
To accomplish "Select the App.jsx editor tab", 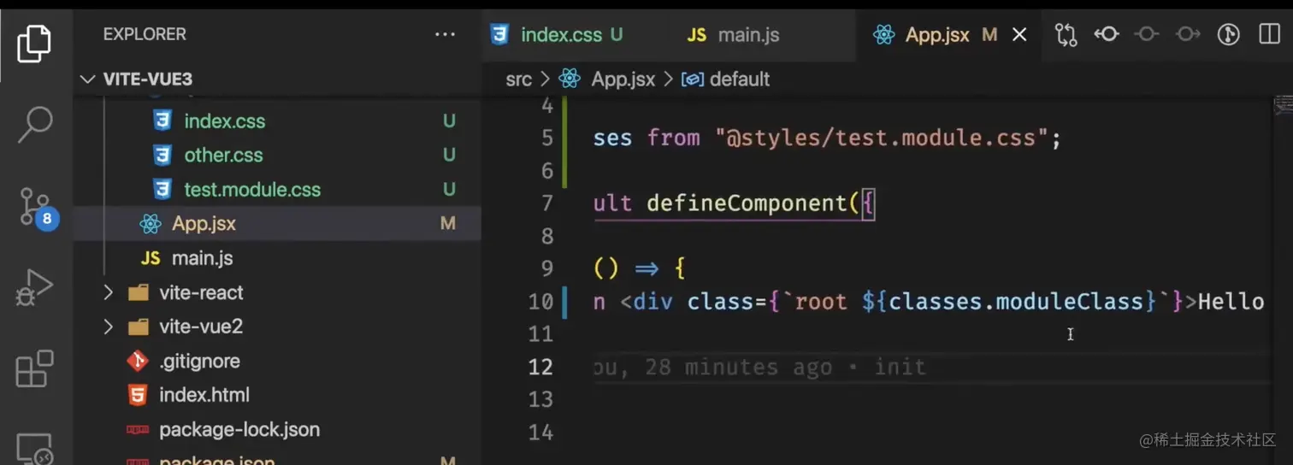I will 936,35.
